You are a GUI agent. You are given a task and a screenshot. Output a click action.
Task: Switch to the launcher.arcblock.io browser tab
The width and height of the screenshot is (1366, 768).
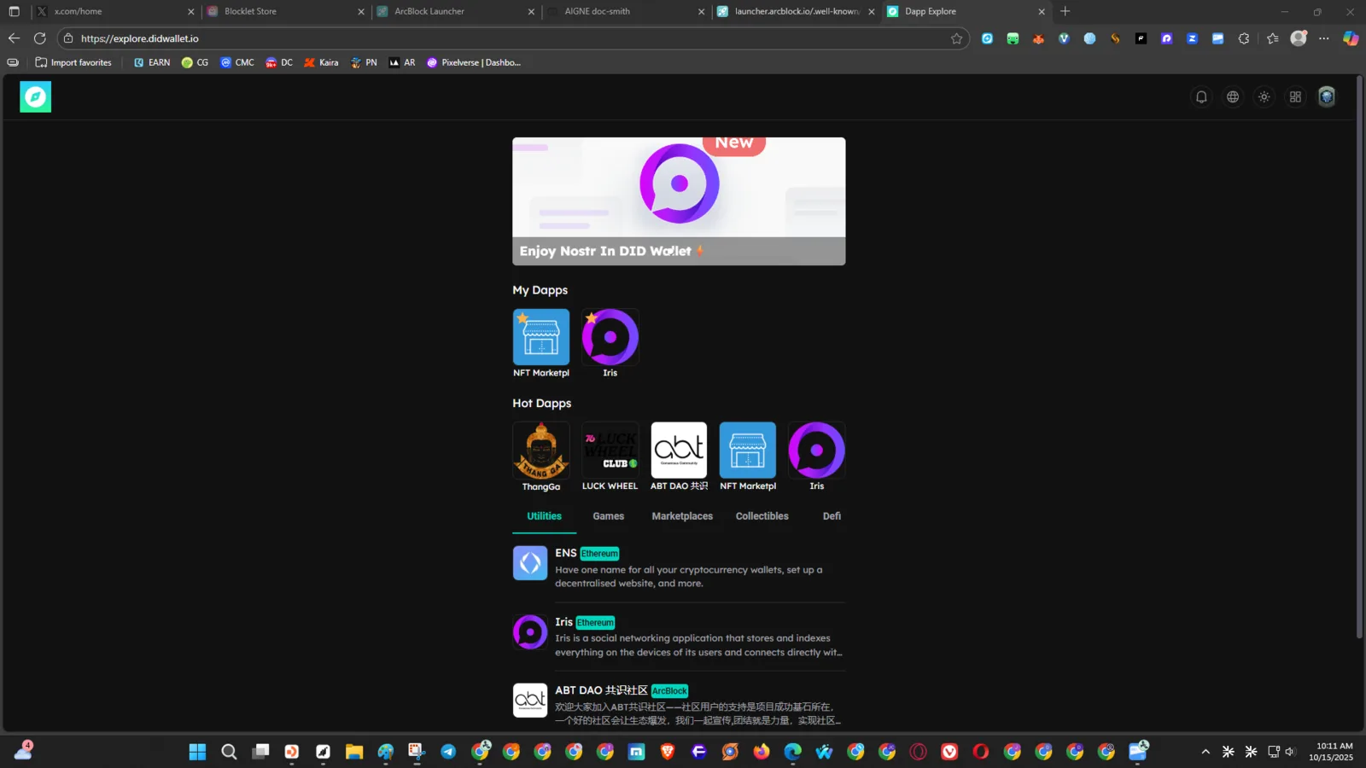pyautogui.click(x=794, y=12)
